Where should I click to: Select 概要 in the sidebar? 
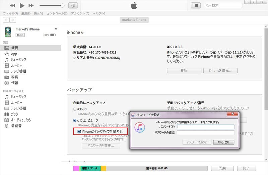[30, 48]
